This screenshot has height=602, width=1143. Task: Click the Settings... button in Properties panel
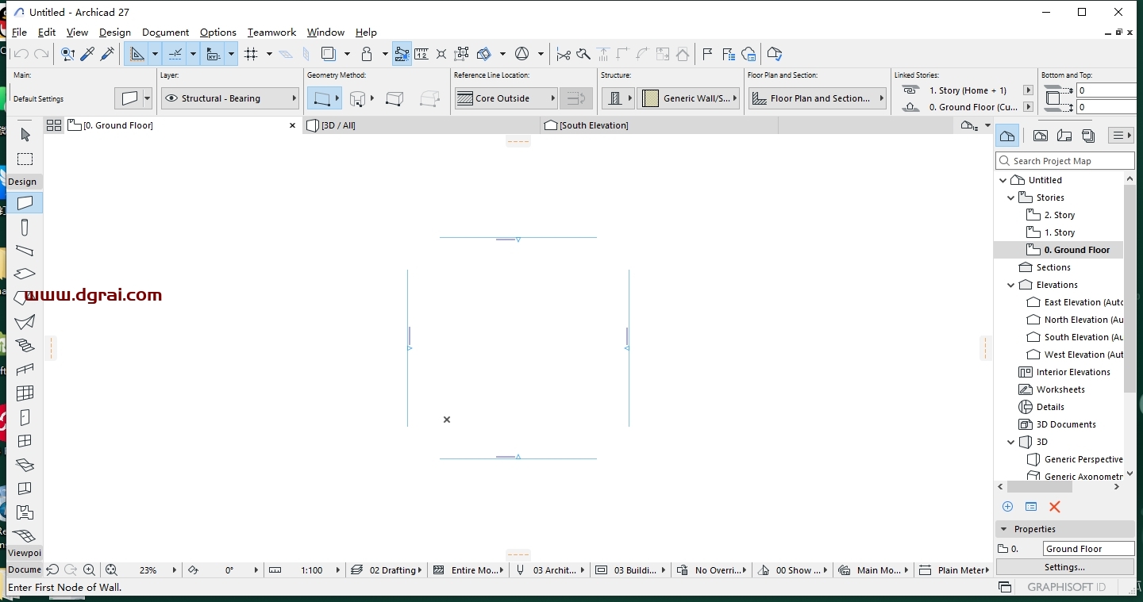click(1064, 567)
